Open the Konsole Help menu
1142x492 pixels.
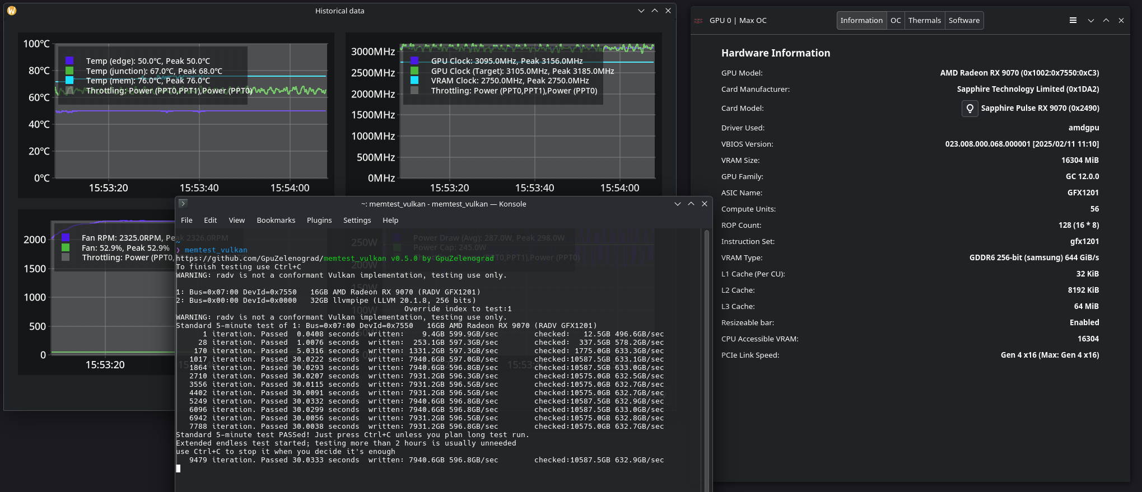(390, 220)
